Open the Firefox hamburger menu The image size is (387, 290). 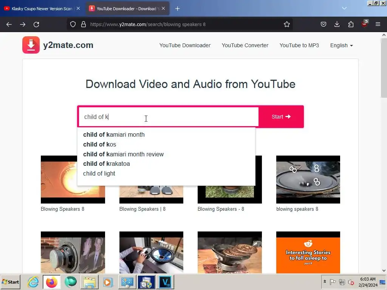(378, 25)
